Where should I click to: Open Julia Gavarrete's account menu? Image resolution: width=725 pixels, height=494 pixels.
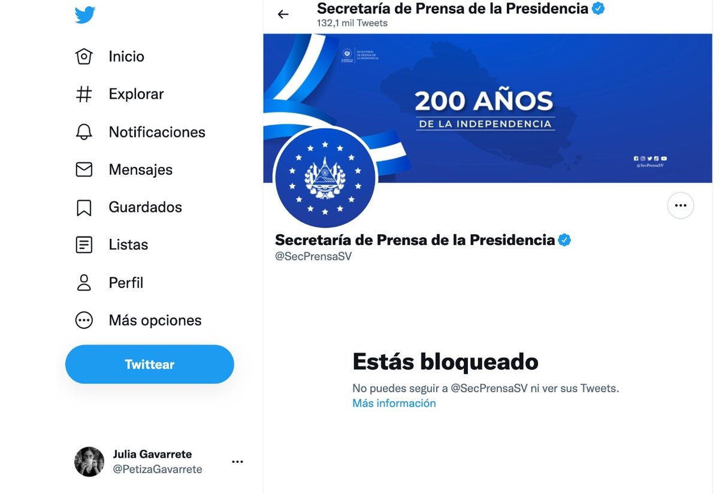237,461
